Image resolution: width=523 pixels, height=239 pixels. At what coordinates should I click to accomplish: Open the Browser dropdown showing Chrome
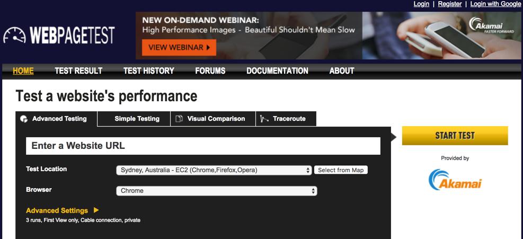tap(217, 191)
